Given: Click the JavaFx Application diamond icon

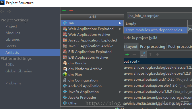Looking at the screenshot, I should (65, 92).
